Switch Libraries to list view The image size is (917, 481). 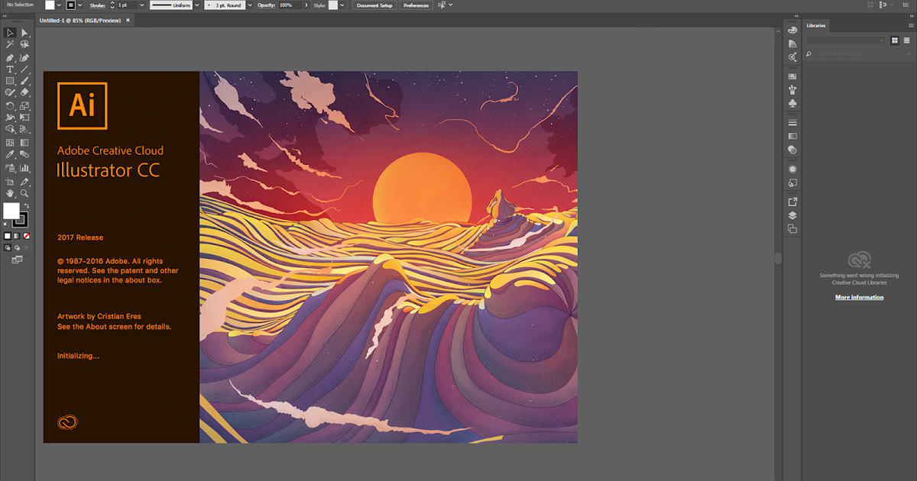pyautogui.click(x=906, y=40)
